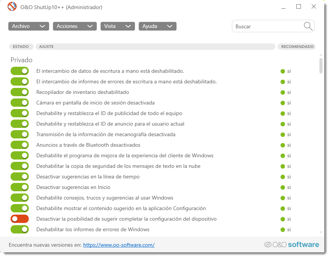Select 'Desactivar sugerencias en Inicio' text

73,187
